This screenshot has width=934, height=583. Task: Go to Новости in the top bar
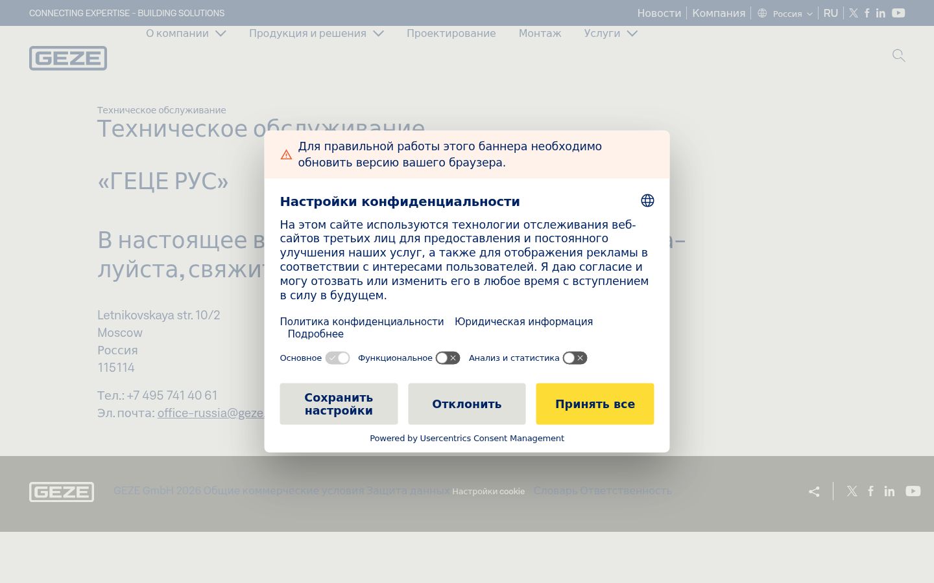(x=659, y=13)
